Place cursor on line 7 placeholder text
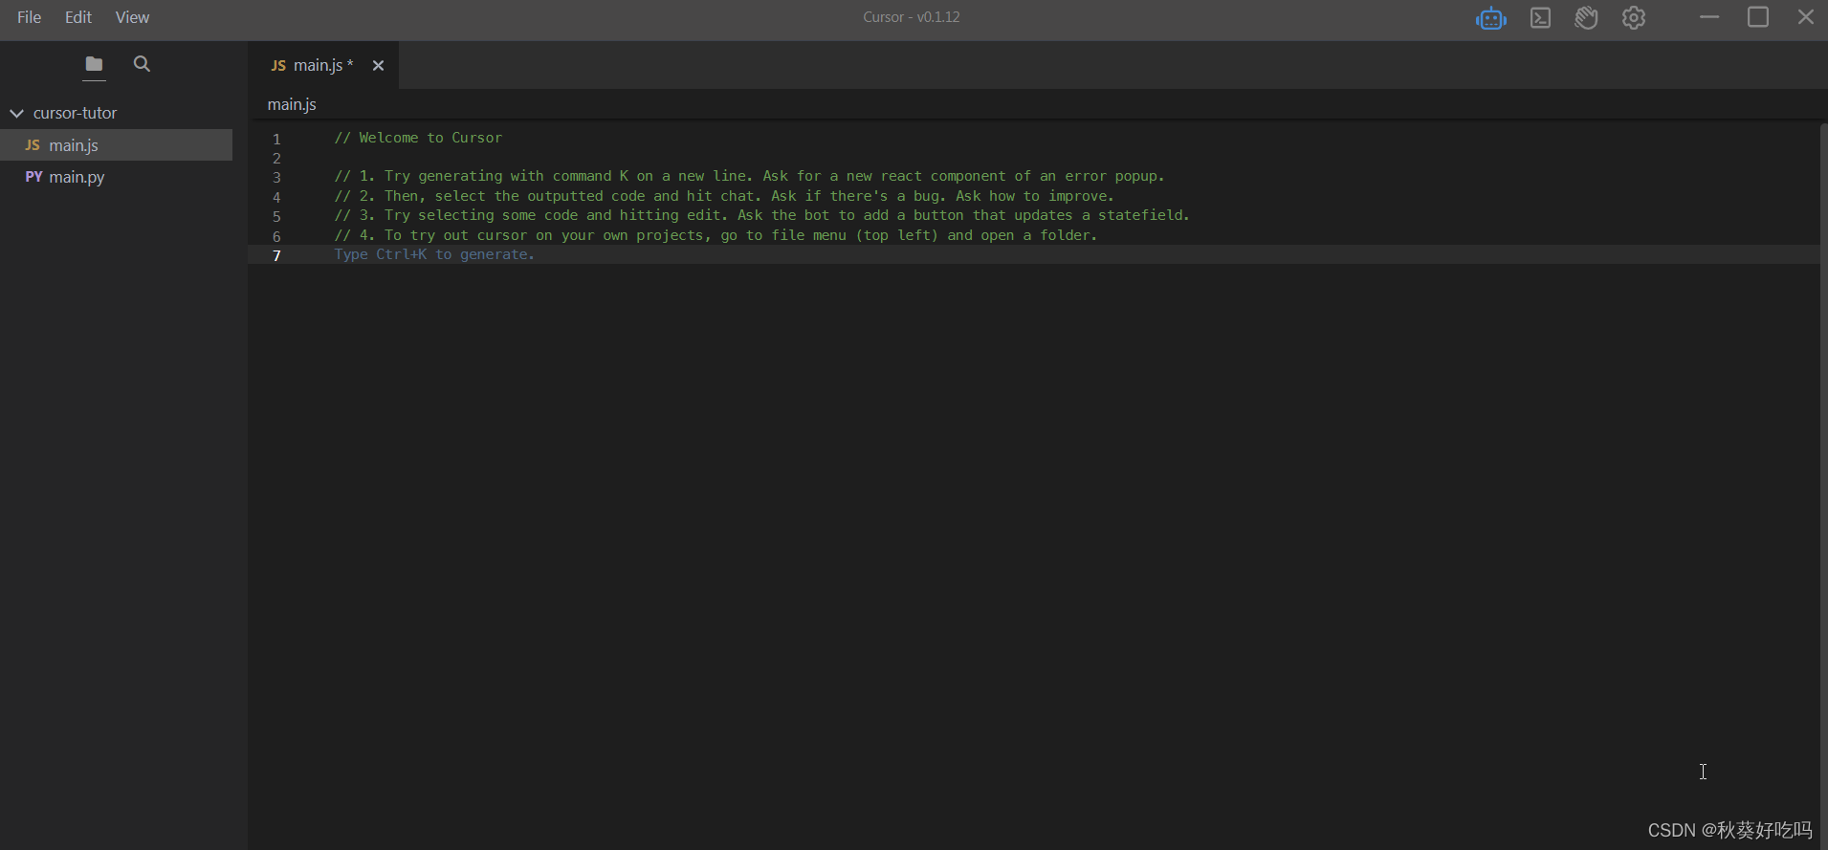The image size is (1828, 850). coord(434,254)
